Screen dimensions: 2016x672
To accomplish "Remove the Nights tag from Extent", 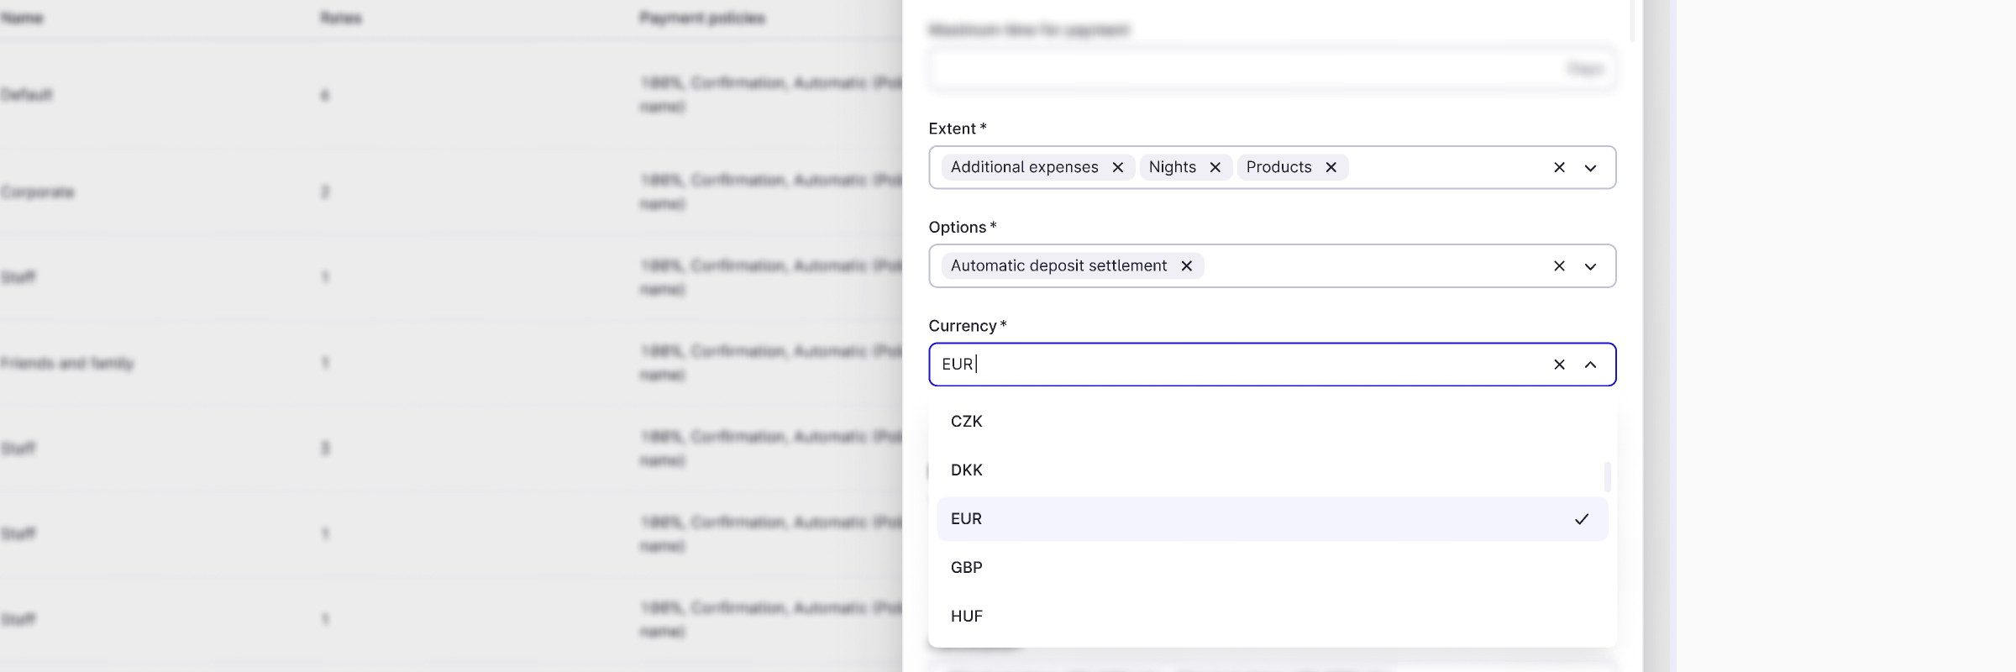I will click(x=1215, y=167).
